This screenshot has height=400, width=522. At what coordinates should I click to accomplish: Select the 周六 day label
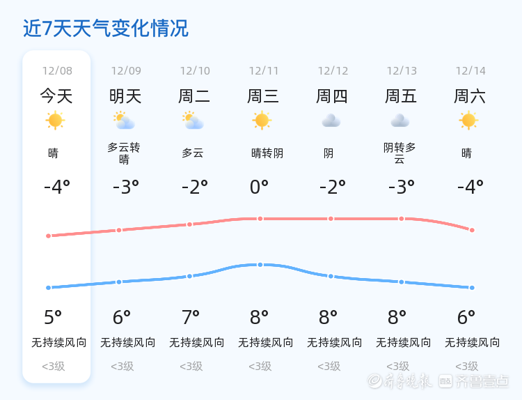pos(470,96)
